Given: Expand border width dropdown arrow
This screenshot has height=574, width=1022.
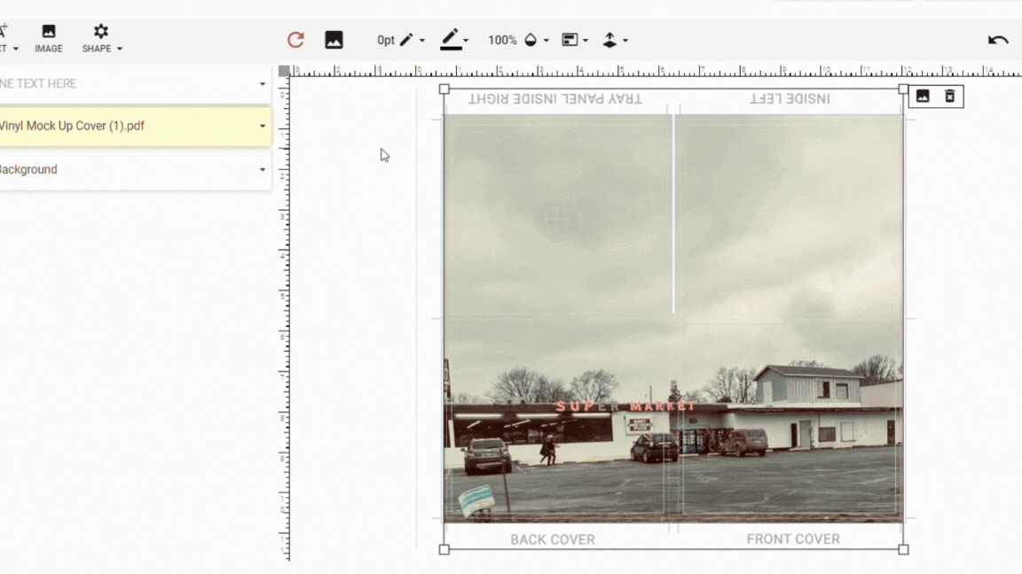Looking at the screenshot, I should tap(422, 41).
